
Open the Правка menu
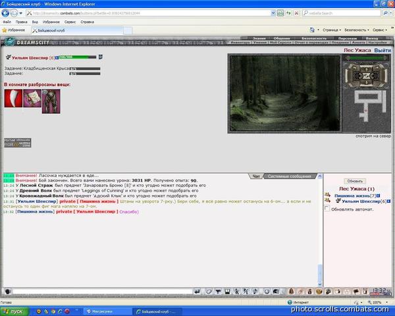pos(22,22)
